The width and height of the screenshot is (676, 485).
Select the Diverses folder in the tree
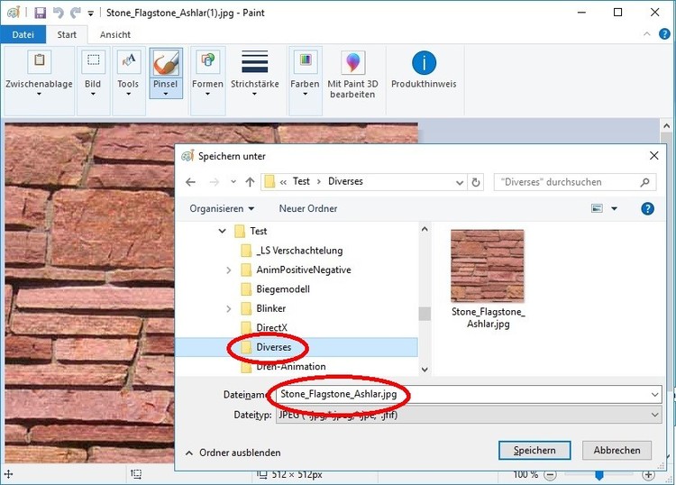pyautogui.click(x=274, y=347)
